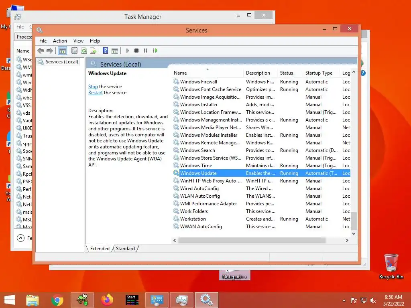
Task: Open File Explorer from the taskbar
Action: pos(33,300)
